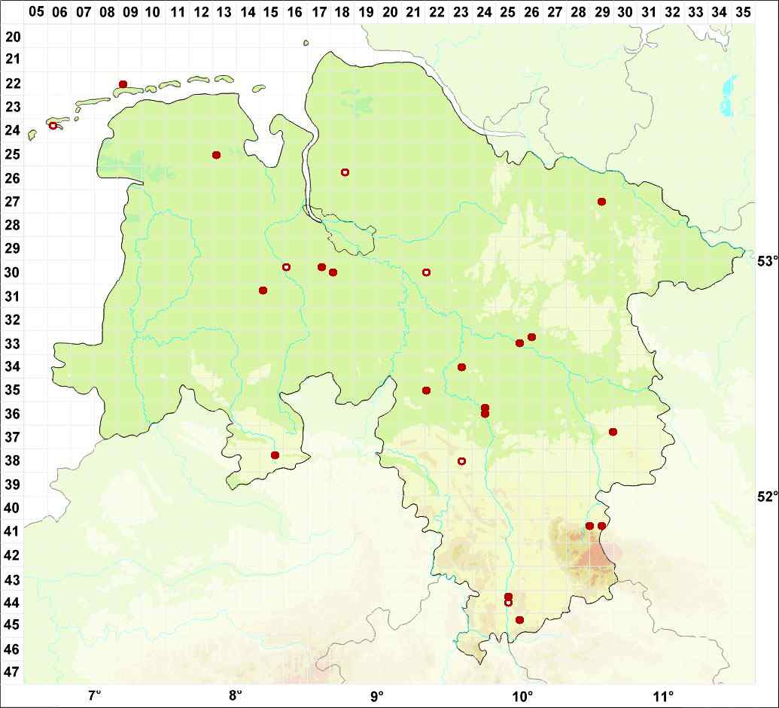Click column header 05 at the top

(x=36, y=11)
